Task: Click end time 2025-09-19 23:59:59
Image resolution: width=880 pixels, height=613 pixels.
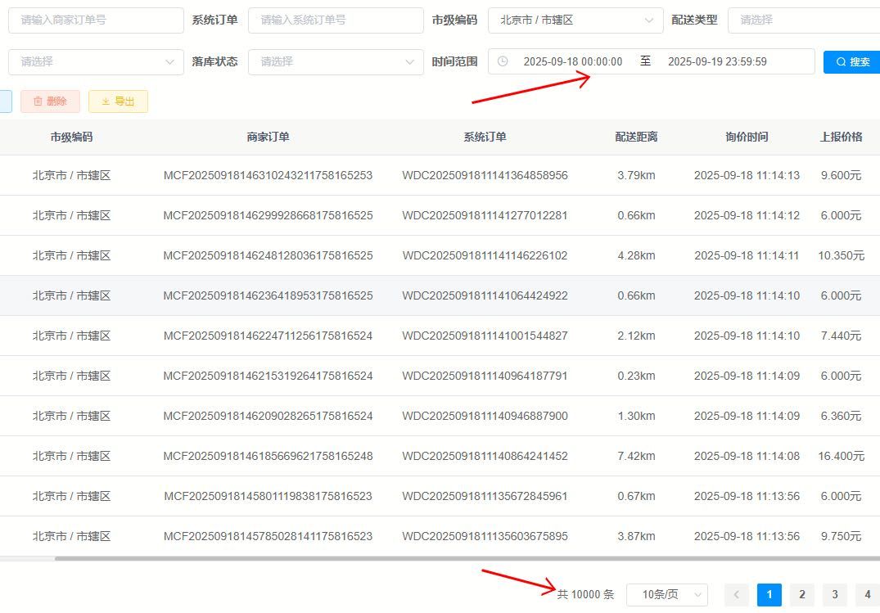Action: [x=717, y=61]
